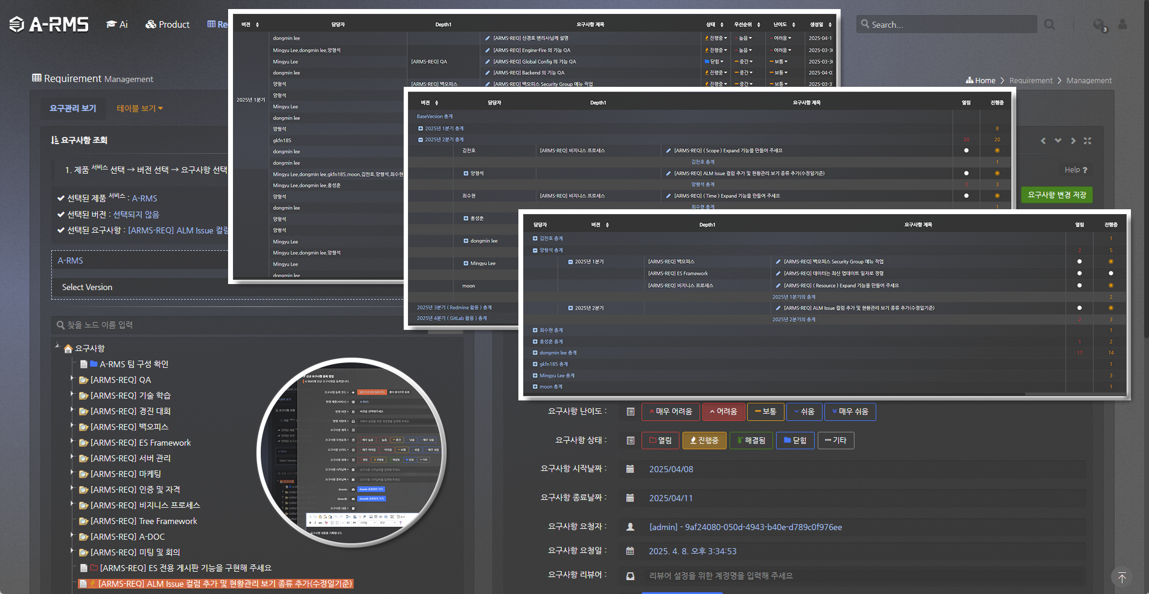
Task: Click the A-RMS logo
Action: pos(49,24)
